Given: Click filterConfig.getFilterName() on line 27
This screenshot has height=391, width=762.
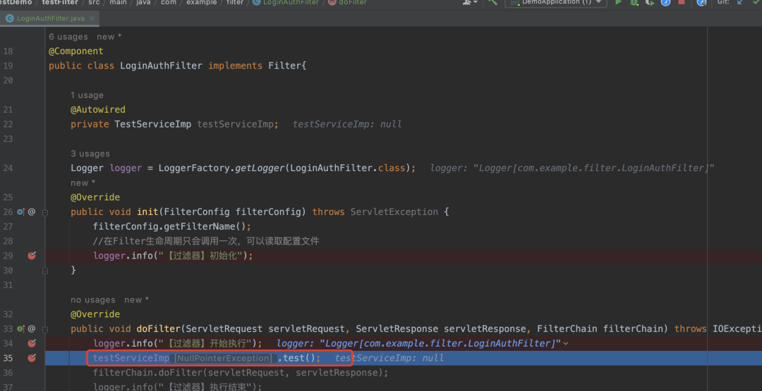Looking at the screenshot, I should tap(173, 227).
